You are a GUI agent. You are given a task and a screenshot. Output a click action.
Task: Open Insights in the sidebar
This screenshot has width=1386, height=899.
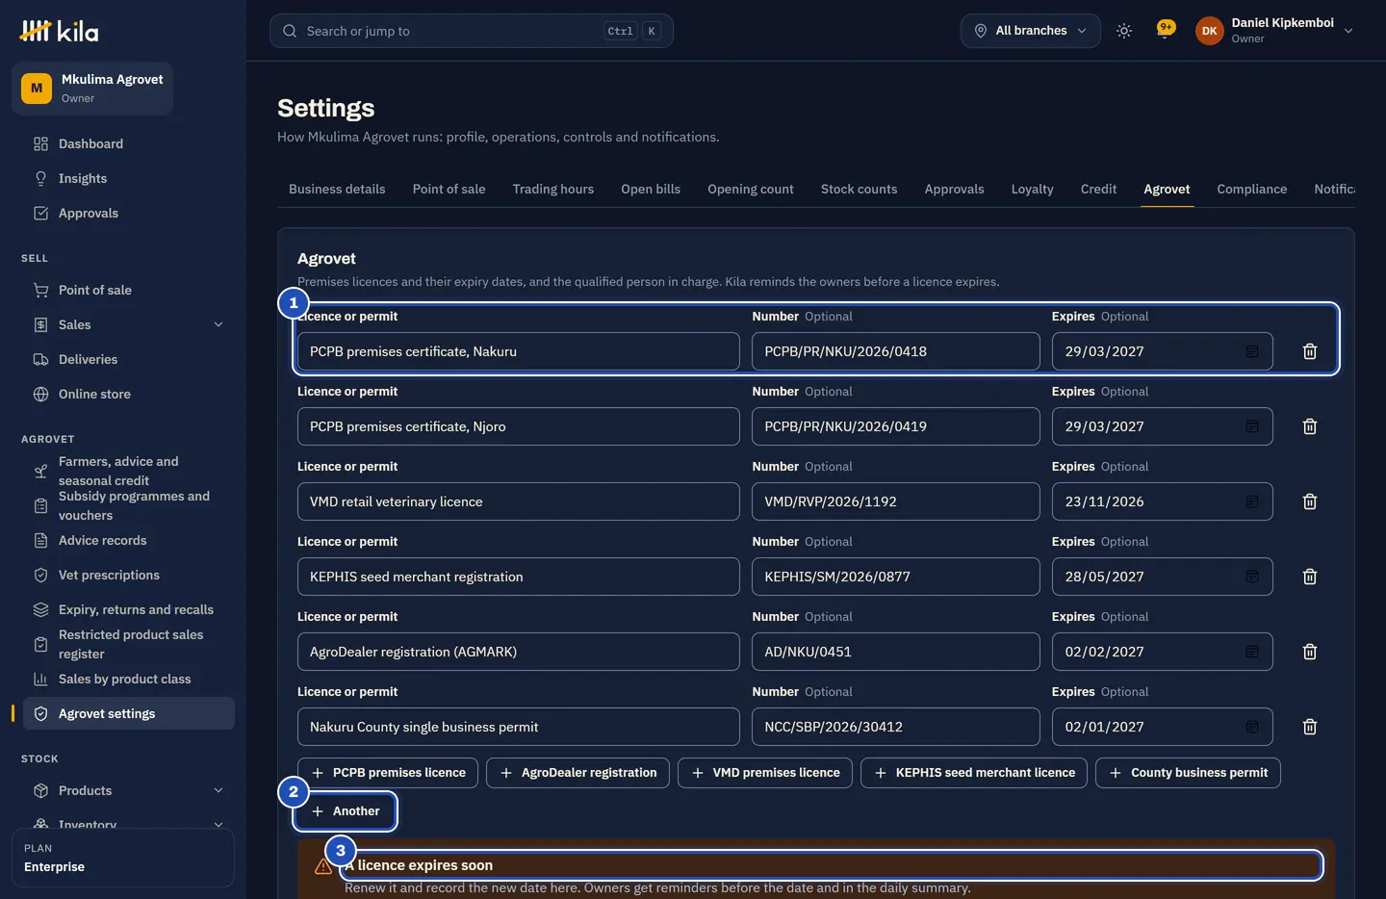[129, 178]
